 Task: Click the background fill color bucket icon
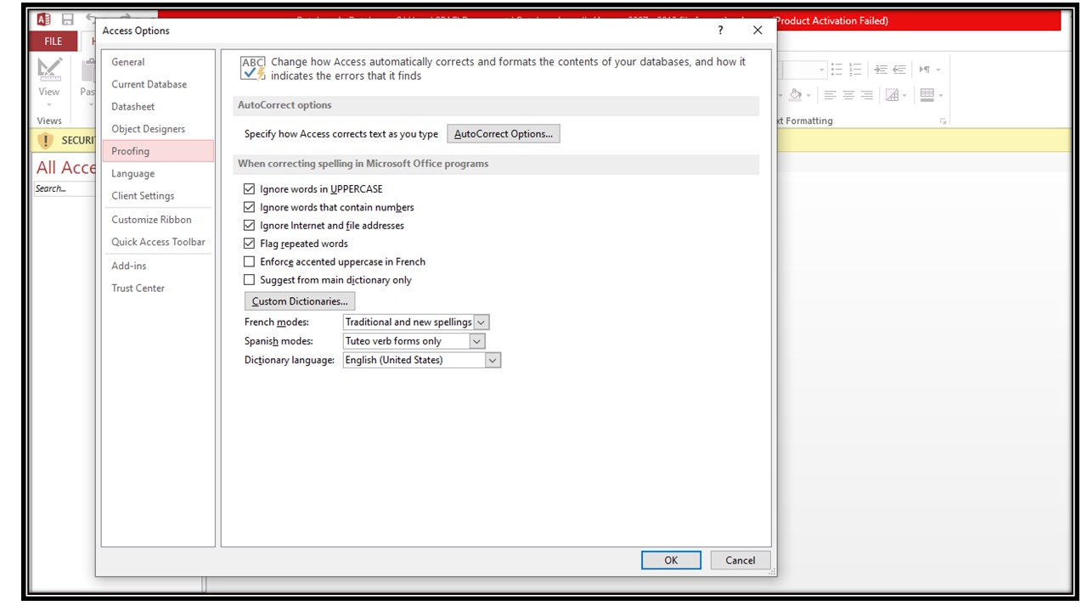coord(795,95)
